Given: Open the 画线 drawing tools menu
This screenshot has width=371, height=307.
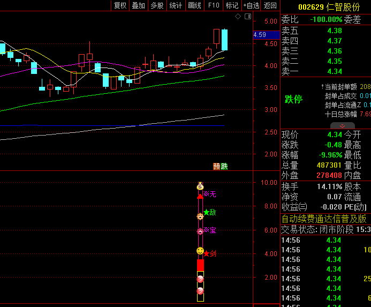Looking at the screenshot, I should click(195, 5).
